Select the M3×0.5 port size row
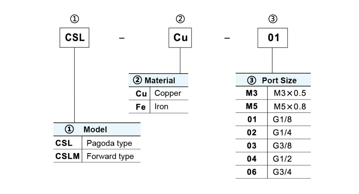The width and height of the screenshot is (359, 194). point(273,93)
